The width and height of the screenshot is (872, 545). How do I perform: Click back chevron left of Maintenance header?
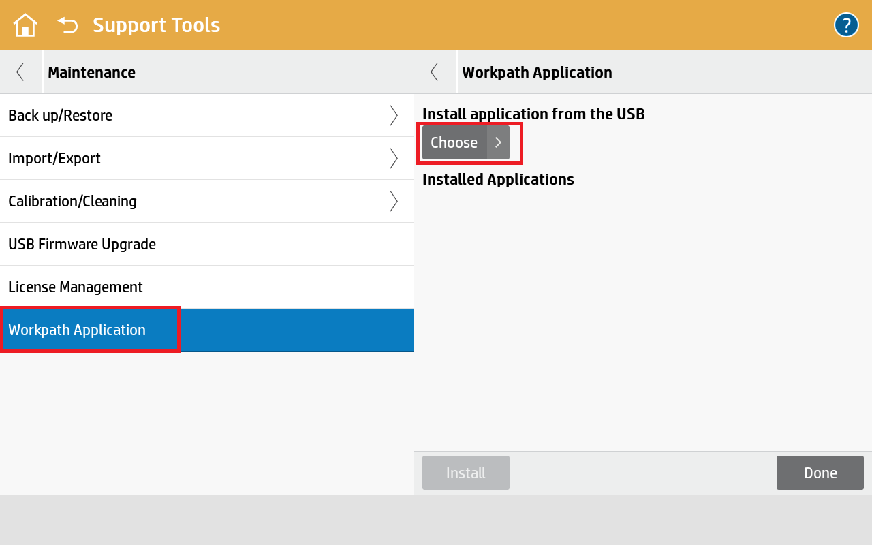point(20,72)
